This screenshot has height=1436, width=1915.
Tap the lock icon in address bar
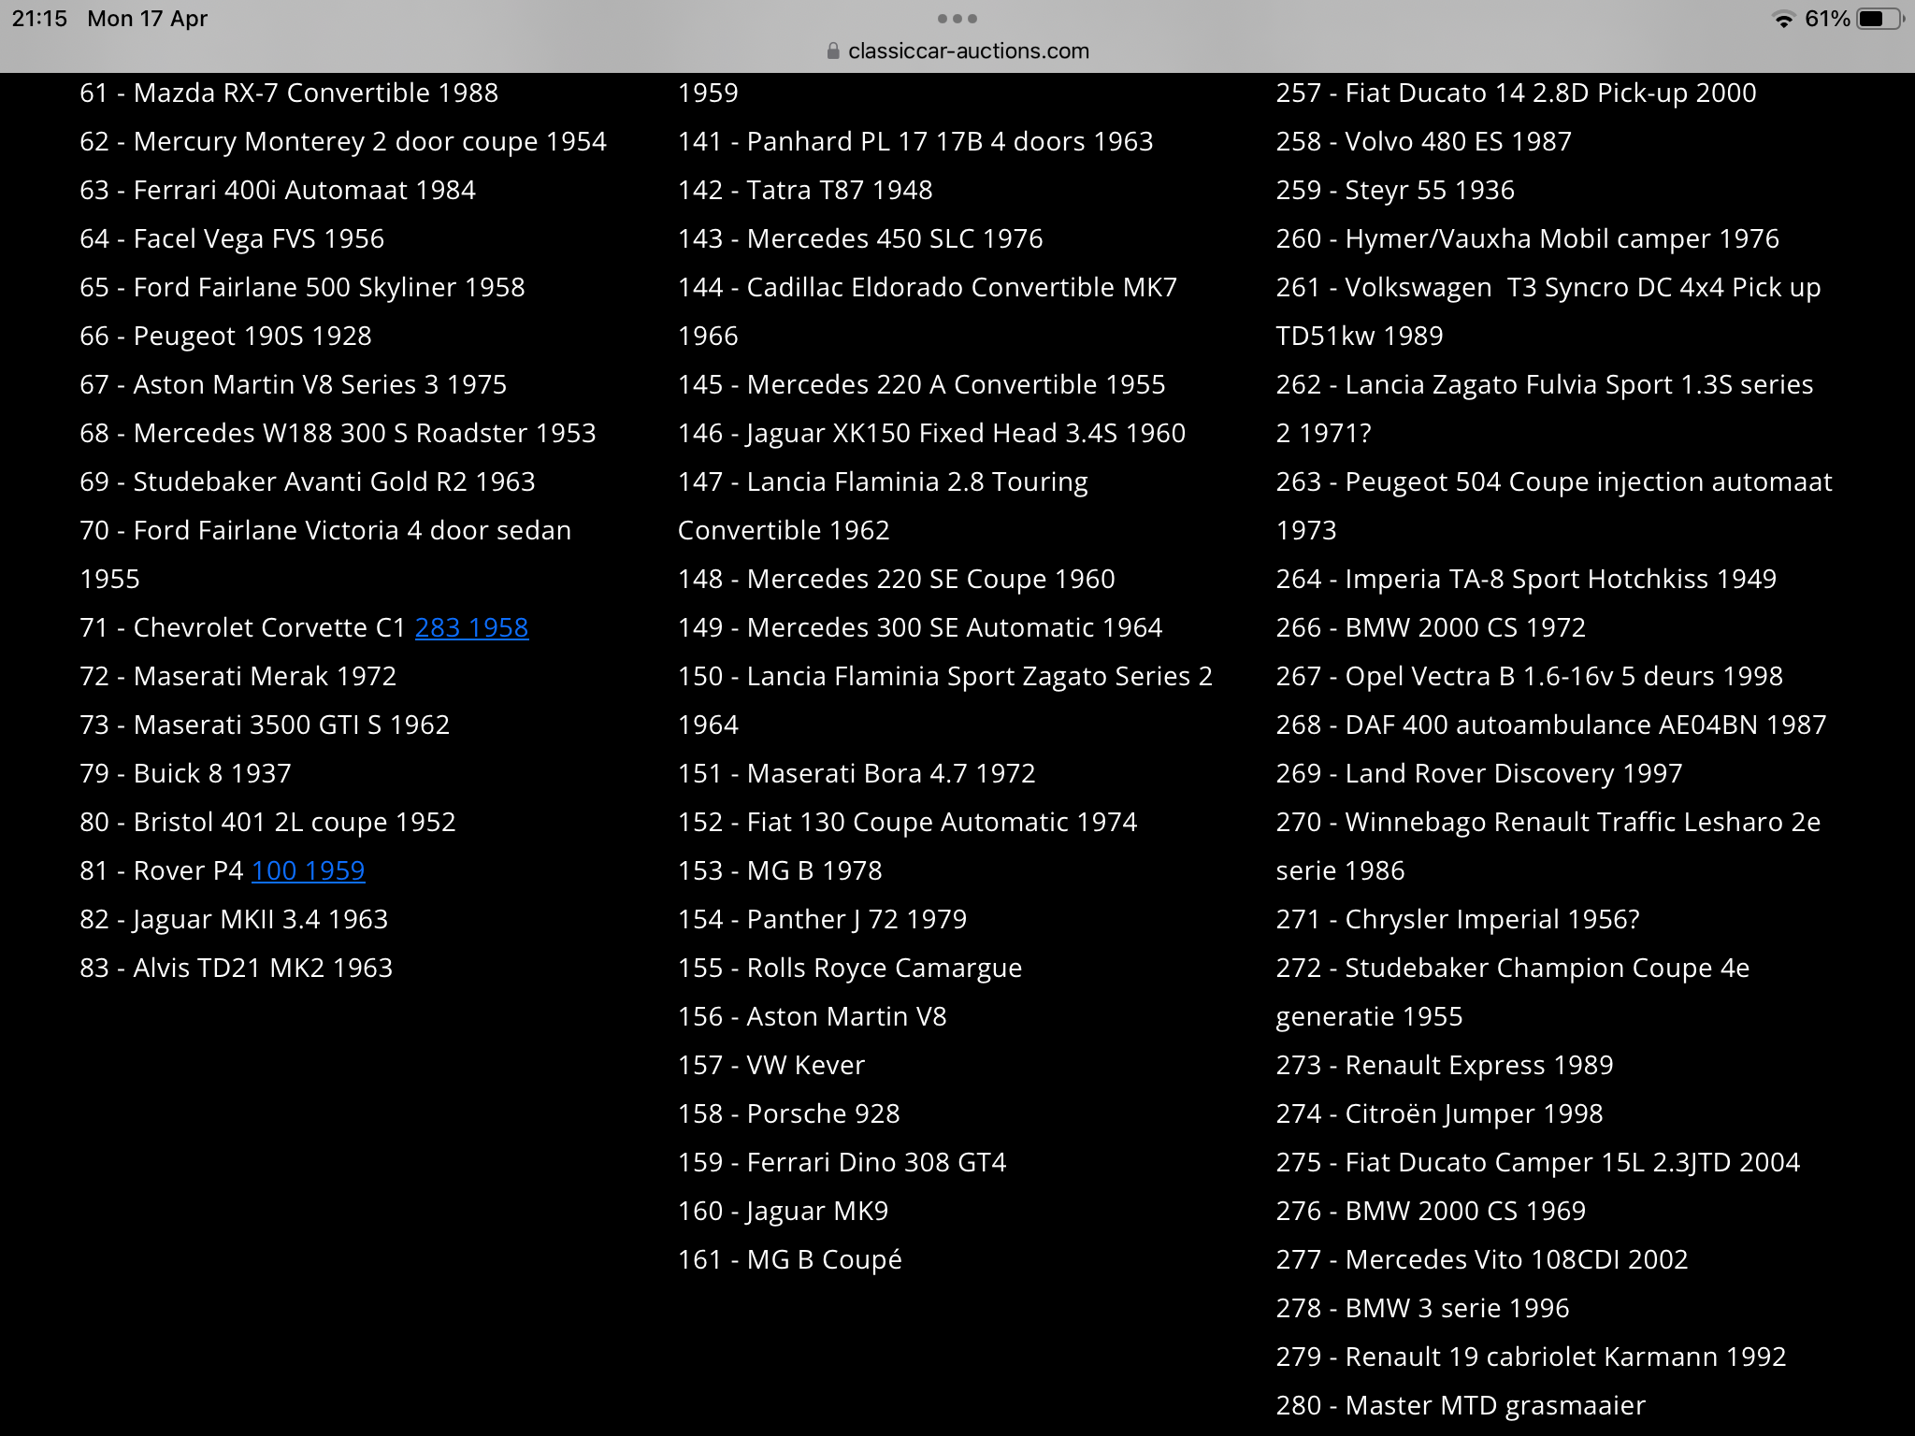(x=833, y=51)
